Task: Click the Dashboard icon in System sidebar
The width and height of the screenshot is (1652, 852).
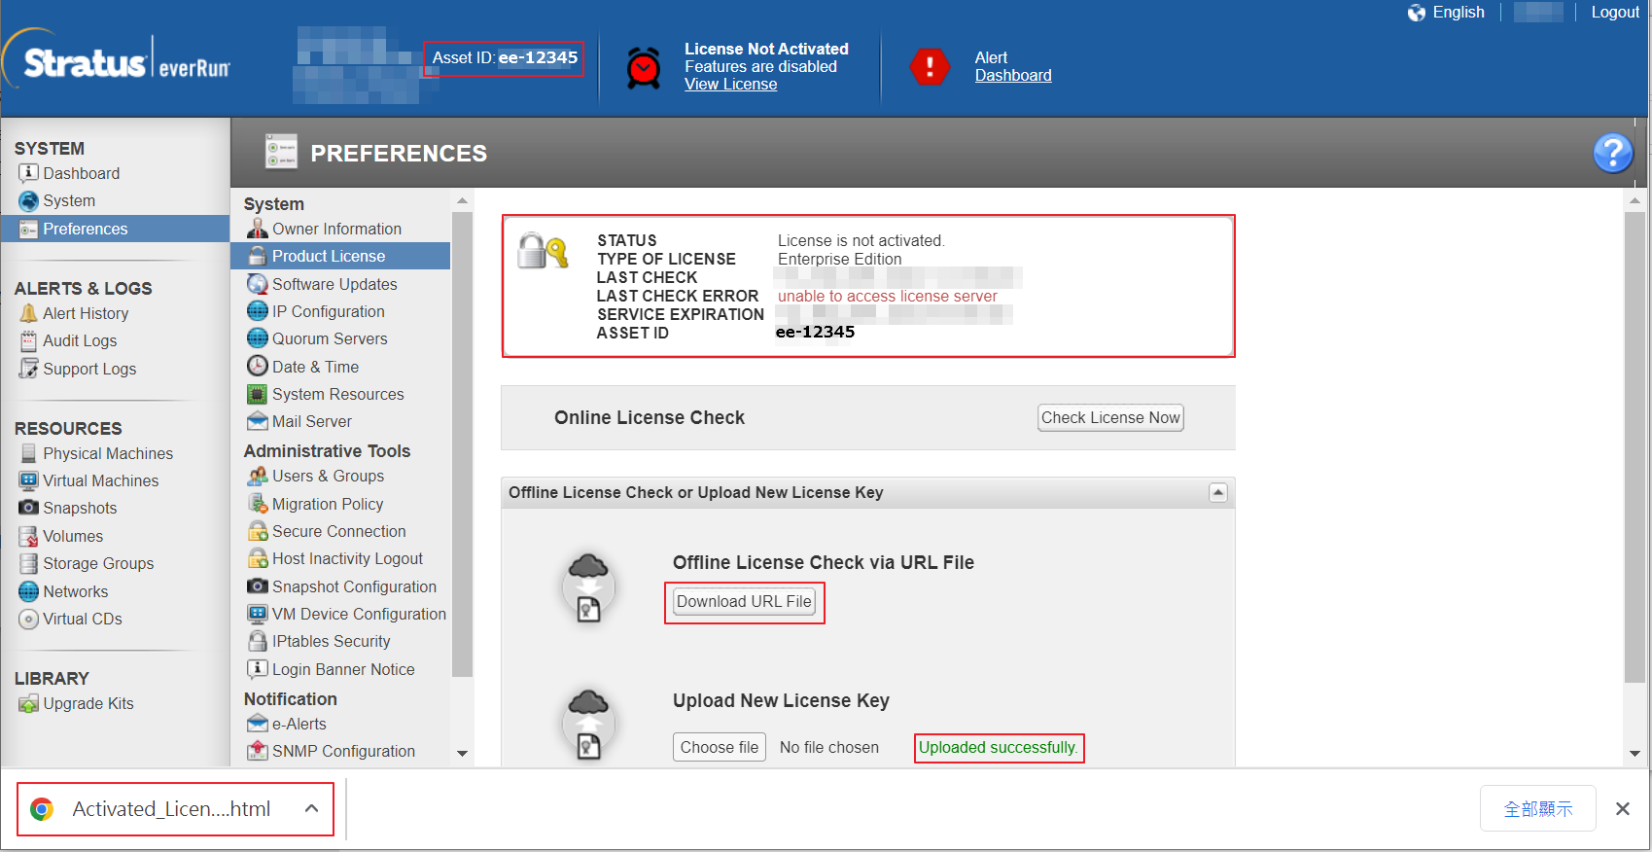Action: pyautogui.click(x=28, y=173)
